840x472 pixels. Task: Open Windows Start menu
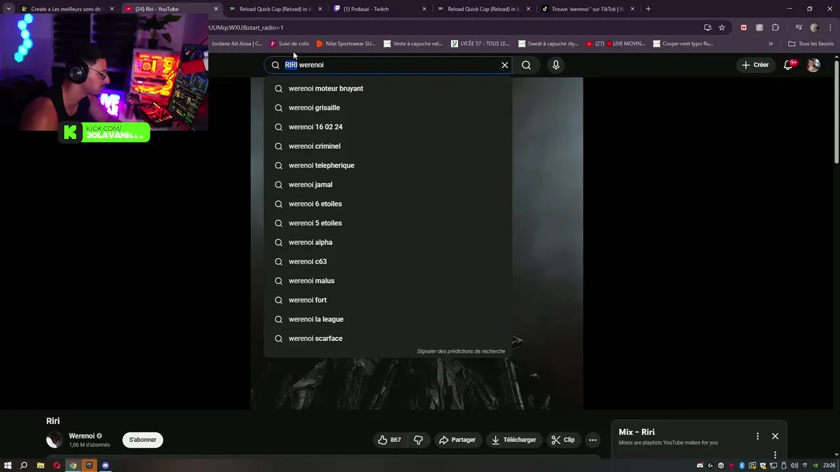coord(8,465)
